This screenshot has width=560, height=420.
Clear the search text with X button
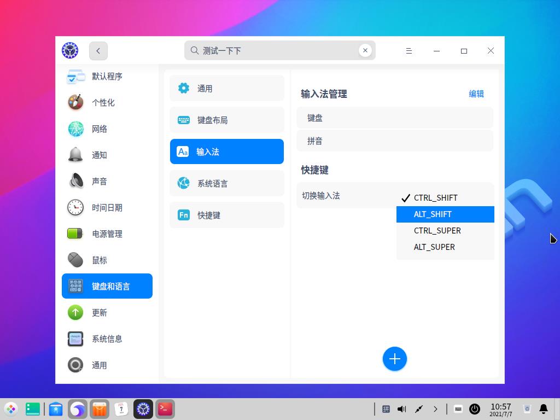(x=365, y=50)
